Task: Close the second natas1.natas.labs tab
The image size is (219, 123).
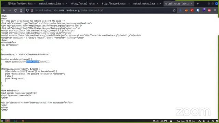Action: point(160,4)
